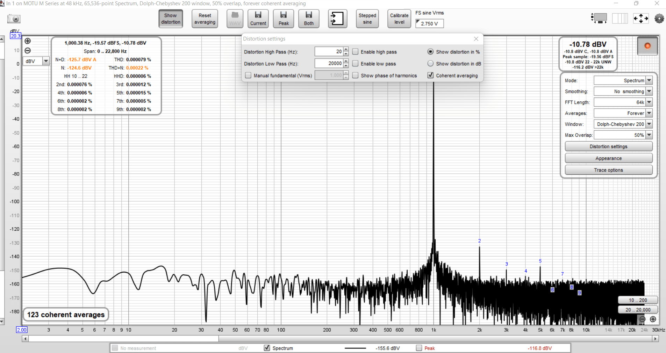
Task: Click the red record button
Action: pyautogui.click(x=647, y=46)
